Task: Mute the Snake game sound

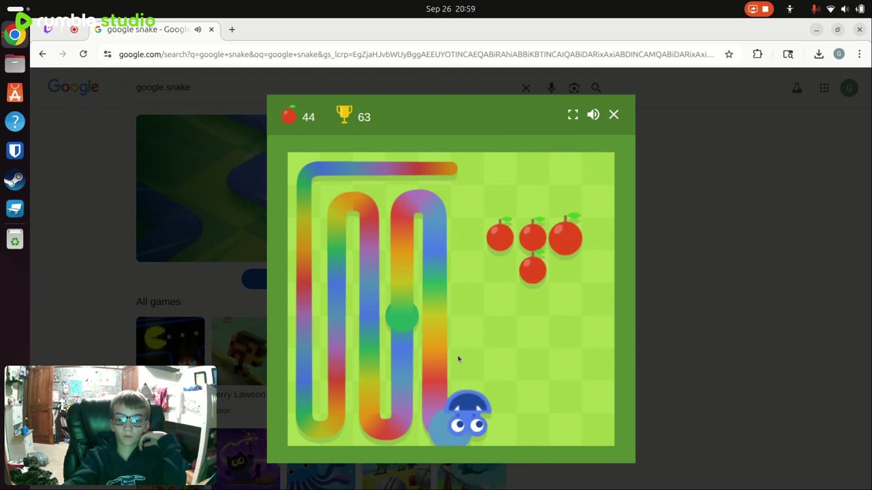Action: (x=593, y=115)
